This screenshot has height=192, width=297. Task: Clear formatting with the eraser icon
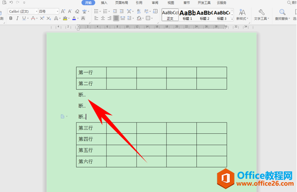pyautogui.click(x=77, y=11)
